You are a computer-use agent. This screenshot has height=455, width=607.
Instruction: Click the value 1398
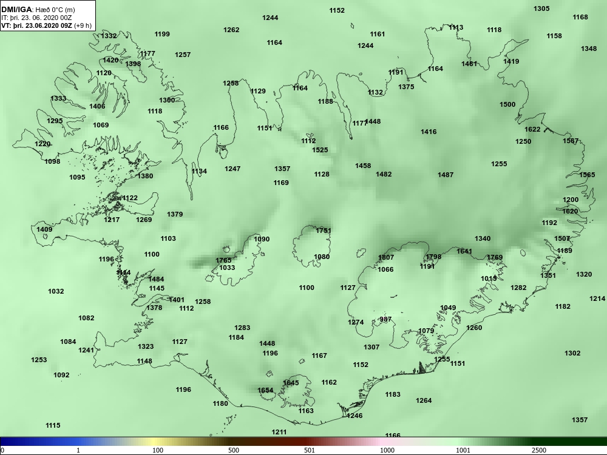(133, 64)
